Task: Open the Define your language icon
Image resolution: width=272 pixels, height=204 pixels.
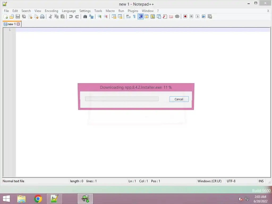Action: [147, 16]
